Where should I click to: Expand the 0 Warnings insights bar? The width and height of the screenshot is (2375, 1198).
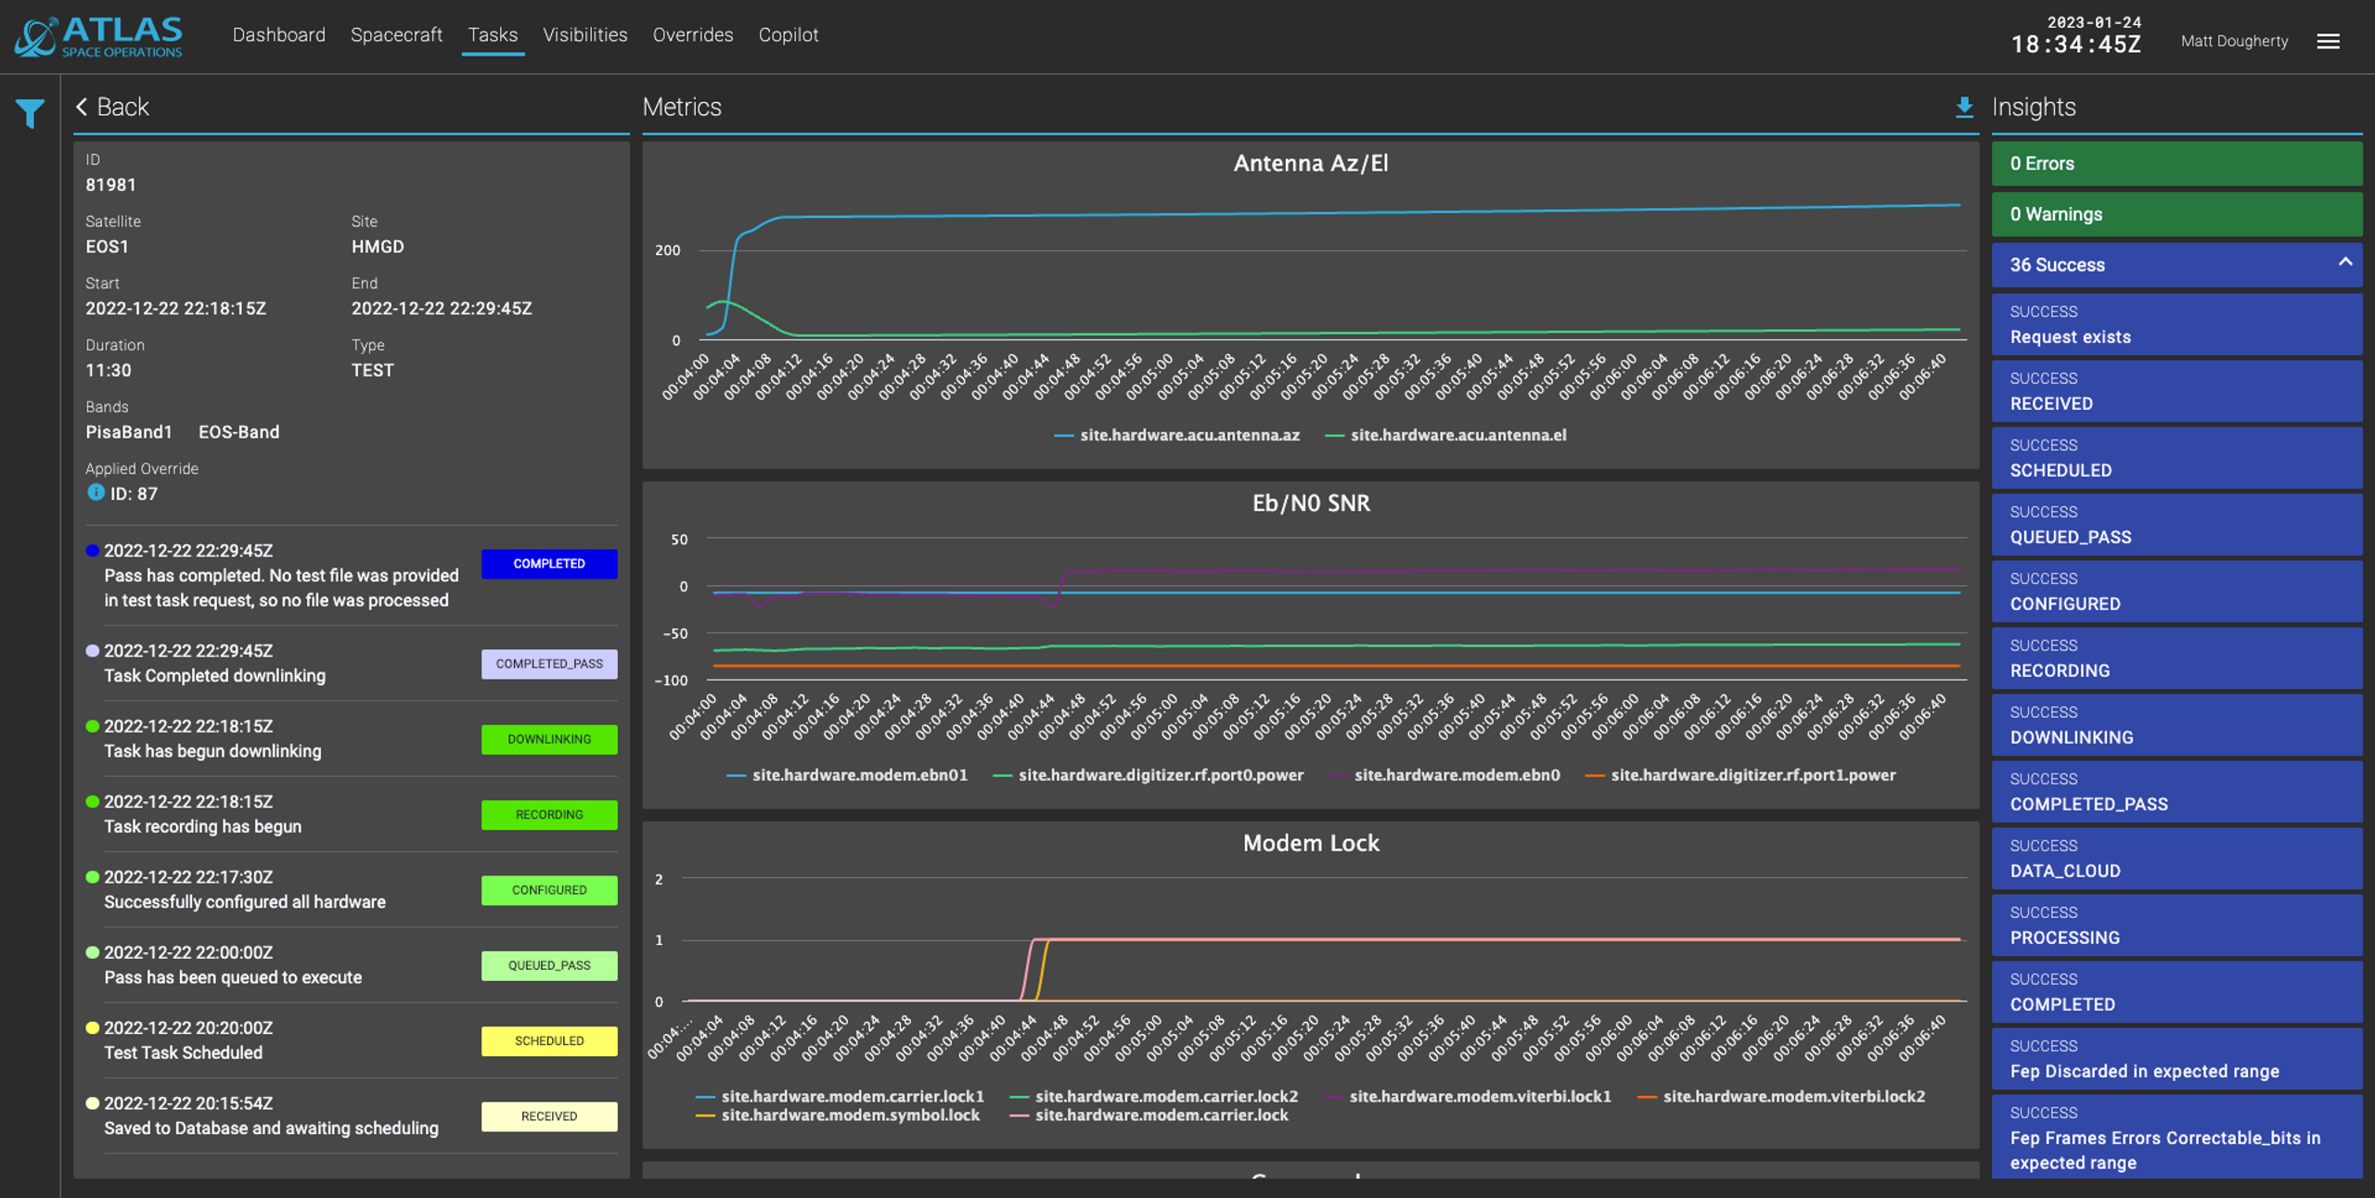(x=2176, y=214)
